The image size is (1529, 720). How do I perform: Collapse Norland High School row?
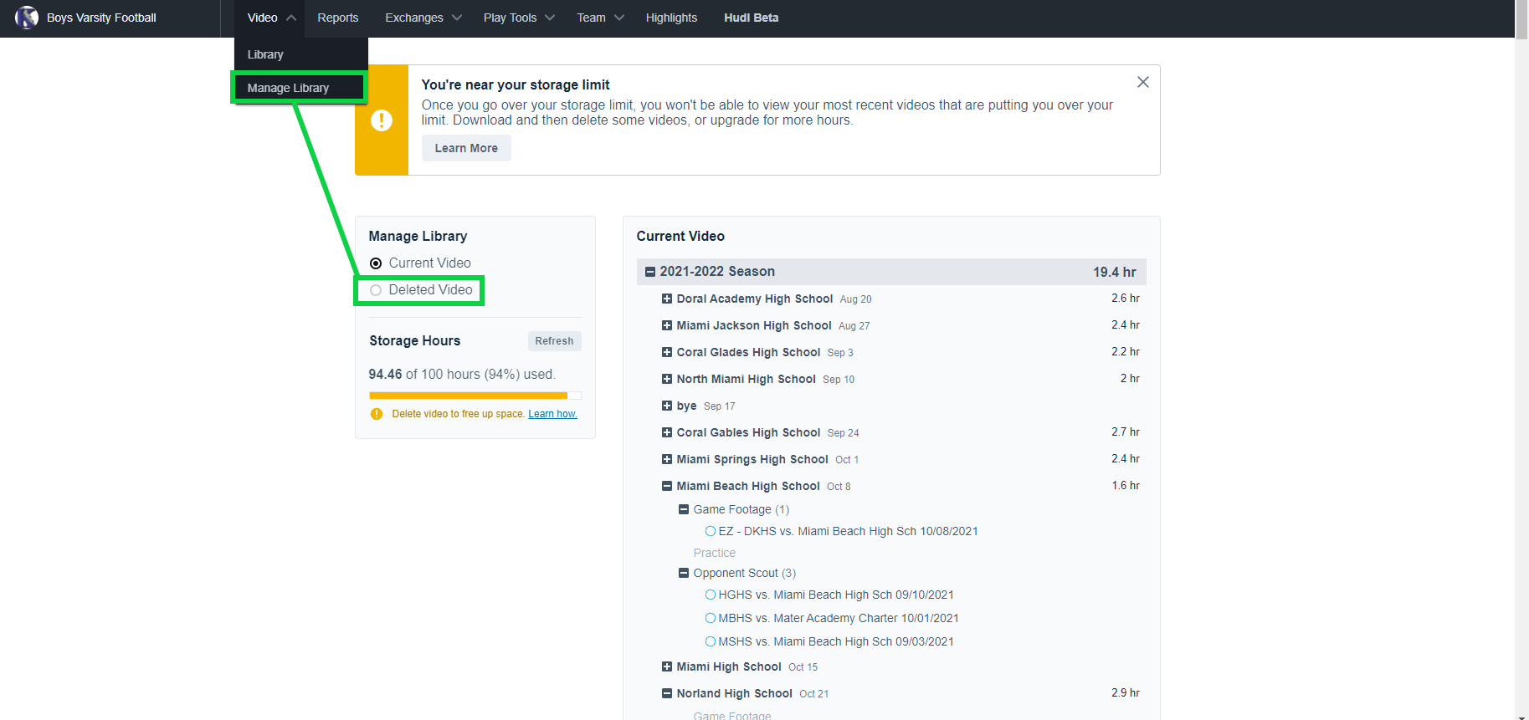[667, 693]
